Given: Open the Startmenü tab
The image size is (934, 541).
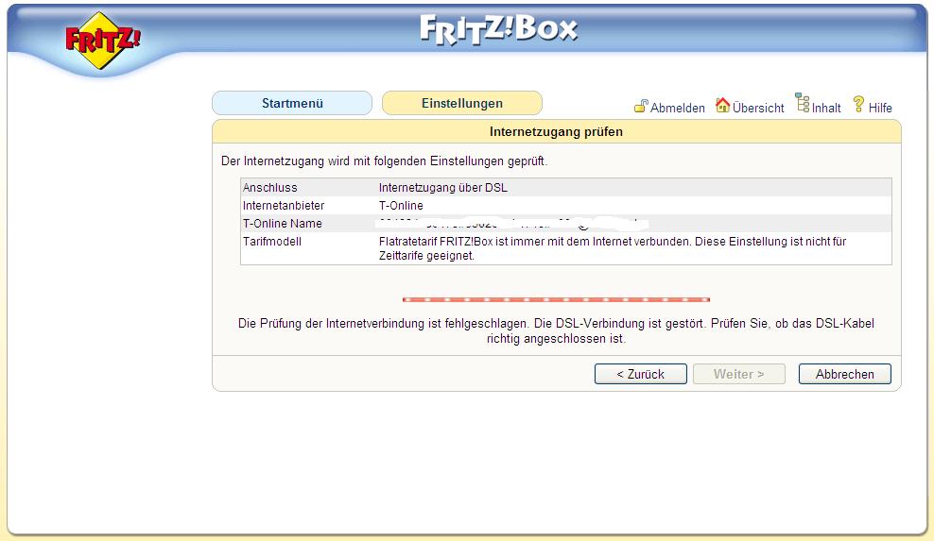Looking at the screenshot, I should click(x=292, y=103).
